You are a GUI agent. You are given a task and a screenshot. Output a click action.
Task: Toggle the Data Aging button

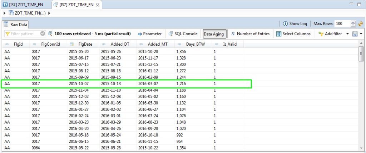coord(214,34)
